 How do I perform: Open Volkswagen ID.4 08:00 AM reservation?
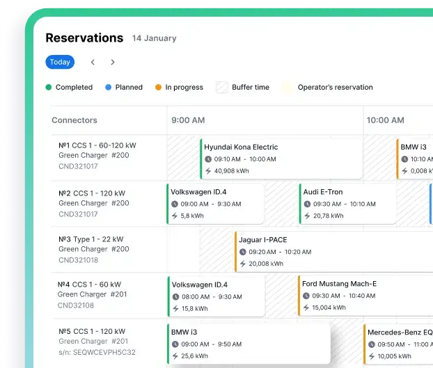click(216, 296)
